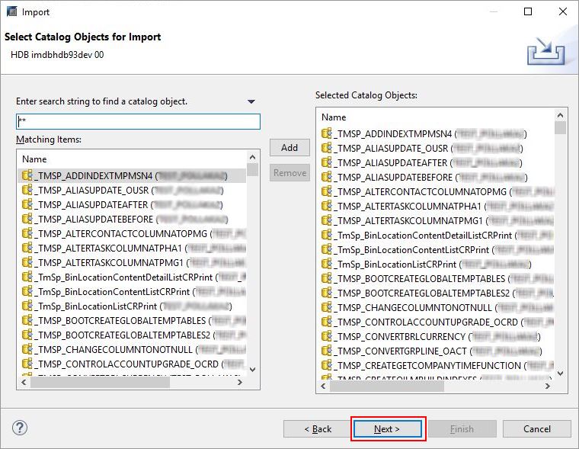Click the icon of _TMSP_CONVERTBRLCURRENCY in the selected list
Image resolution: width=579 pixels, height=449 pixels.
click(x=327, y=337)
